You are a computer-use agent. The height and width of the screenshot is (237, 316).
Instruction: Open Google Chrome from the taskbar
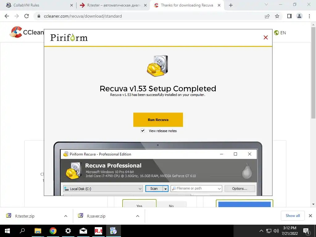53,231
